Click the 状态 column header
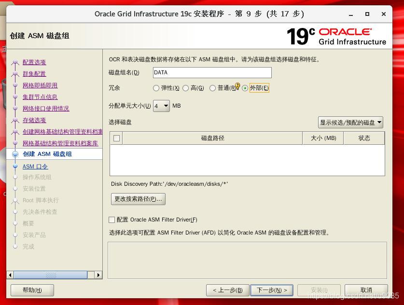The width and height of the screenshot is (404, 305). 364,139
